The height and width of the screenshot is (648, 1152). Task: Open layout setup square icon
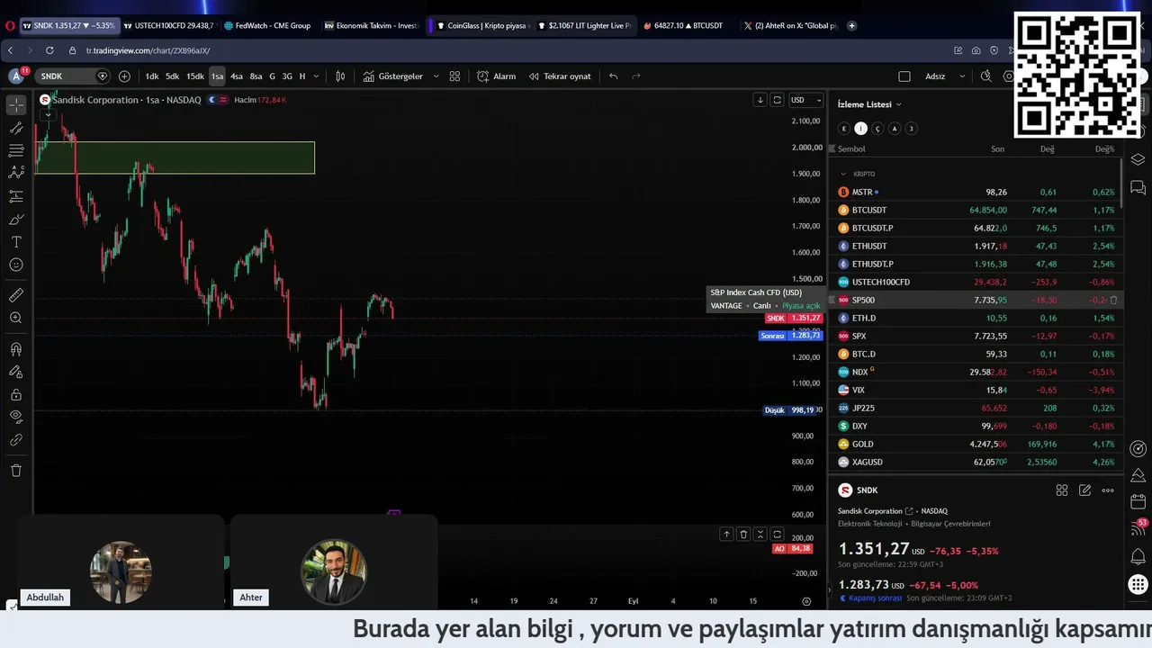(x=904, y=76)
